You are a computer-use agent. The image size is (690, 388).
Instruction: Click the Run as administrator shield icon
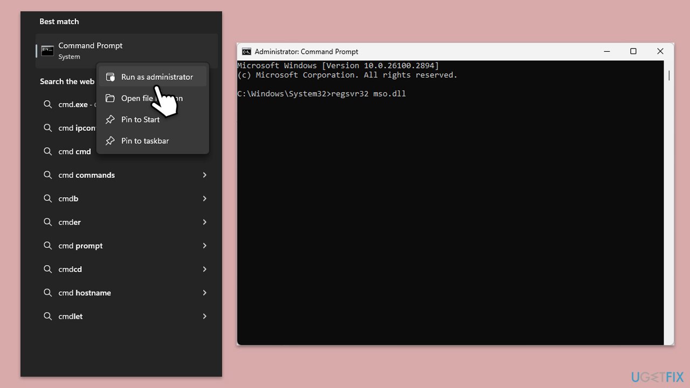click(110, 77)
